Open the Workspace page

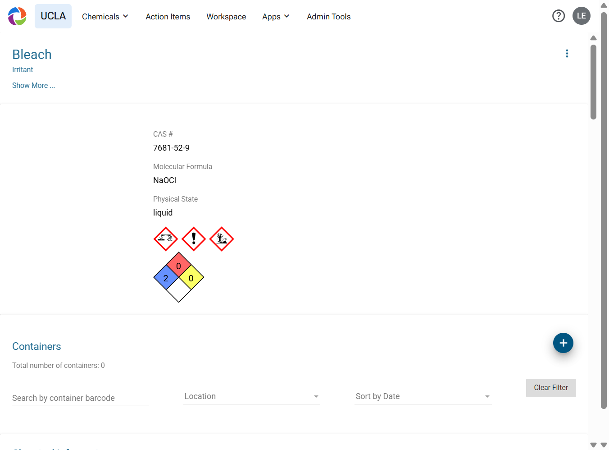(226, 17)
